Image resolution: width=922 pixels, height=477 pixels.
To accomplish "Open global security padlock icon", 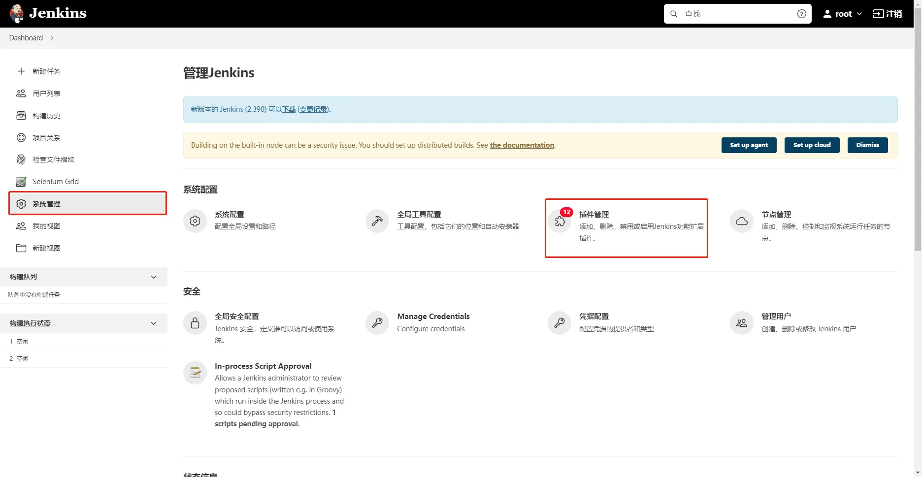I will (195, 323).
